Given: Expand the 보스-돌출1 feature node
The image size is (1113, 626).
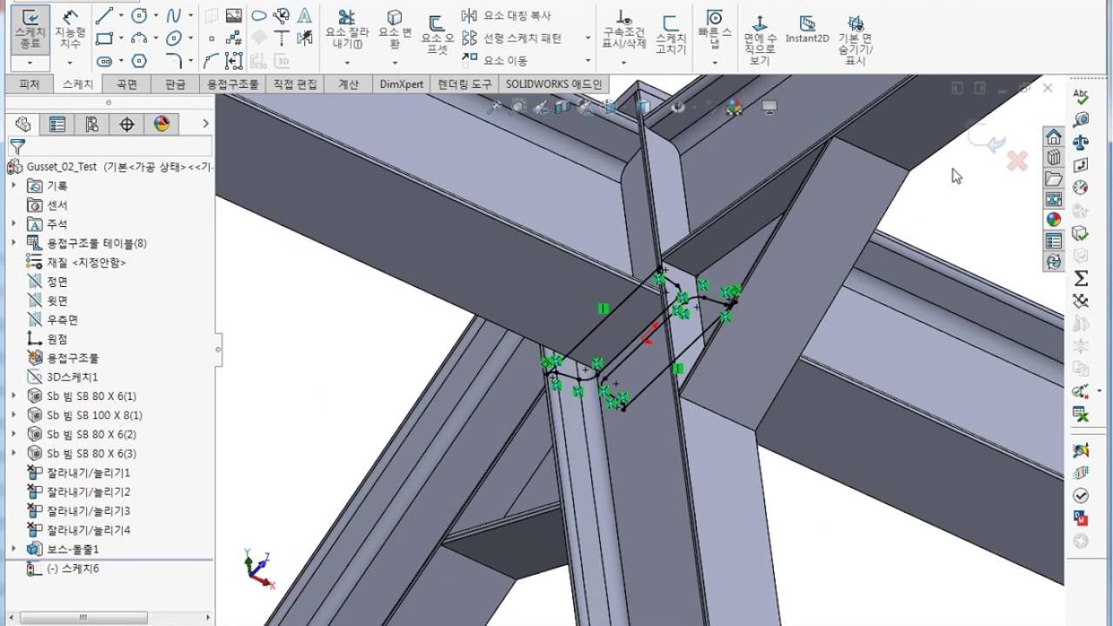Looking at the screenshot, I should [x=14, y=549].
